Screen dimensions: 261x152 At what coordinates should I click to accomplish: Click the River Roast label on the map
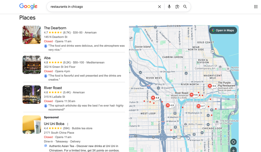[181, 93]
